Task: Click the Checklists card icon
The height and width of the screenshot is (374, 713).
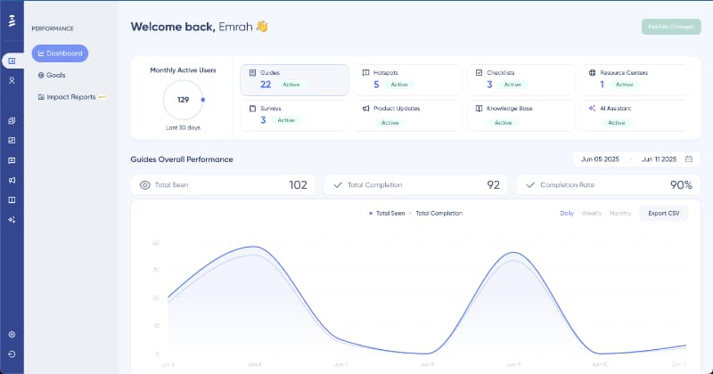Action: (479, 73)
